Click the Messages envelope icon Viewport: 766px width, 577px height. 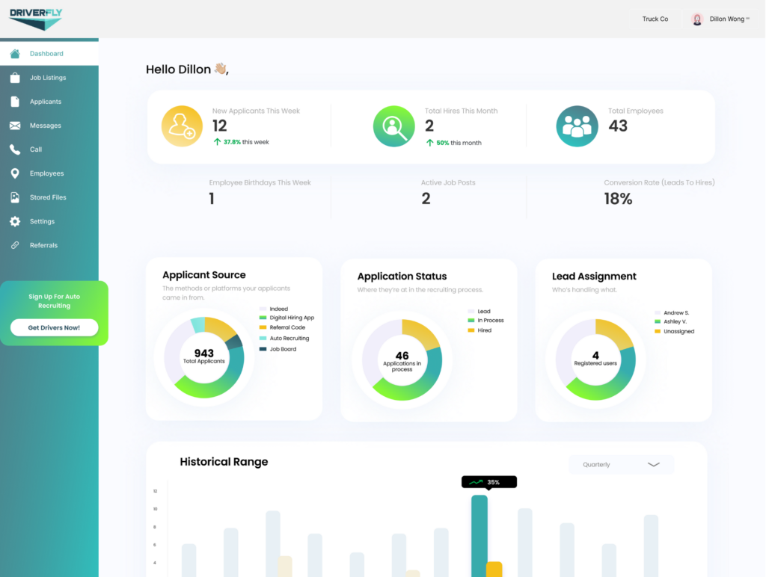point(15,126)
